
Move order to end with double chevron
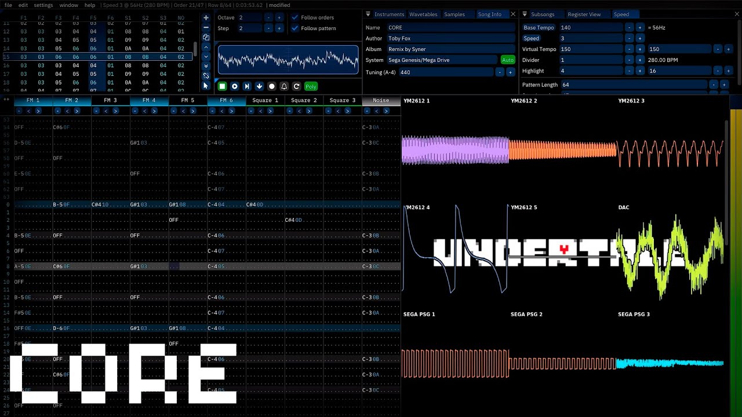click(206, 66)
